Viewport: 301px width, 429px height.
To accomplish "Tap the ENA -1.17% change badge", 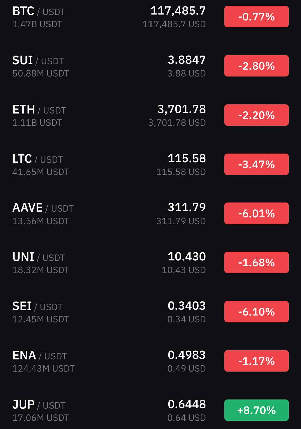I will pos(257,361).
